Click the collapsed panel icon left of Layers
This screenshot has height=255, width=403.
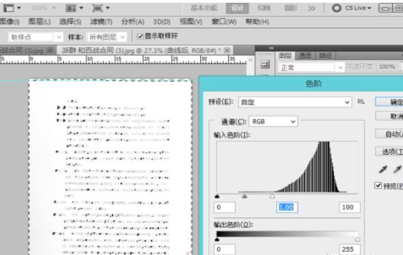[265, 64]
